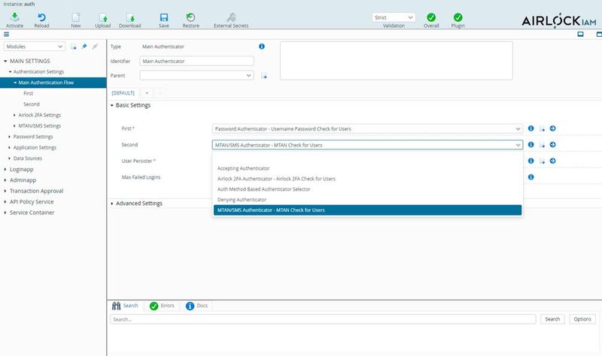
Task: Add a new tab with plus button
Action: 147,93
